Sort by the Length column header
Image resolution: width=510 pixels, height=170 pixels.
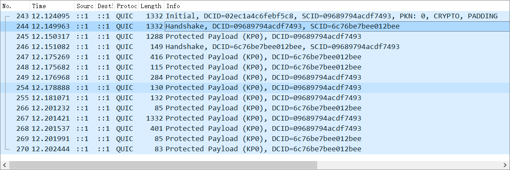pos(151,6)
